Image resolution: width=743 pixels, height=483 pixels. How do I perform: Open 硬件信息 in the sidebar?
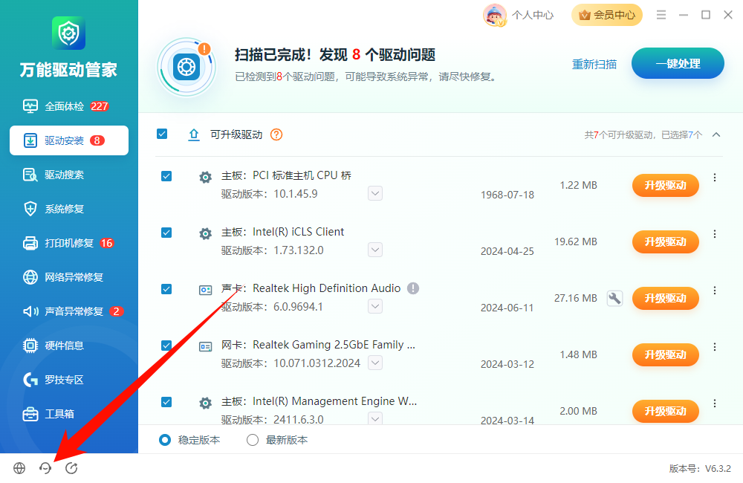[x=69, y=346]
